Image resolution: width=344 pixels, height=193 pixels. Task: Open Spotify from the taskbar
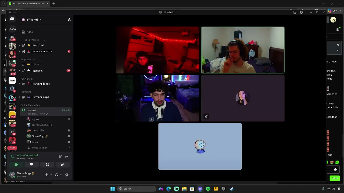208,189
